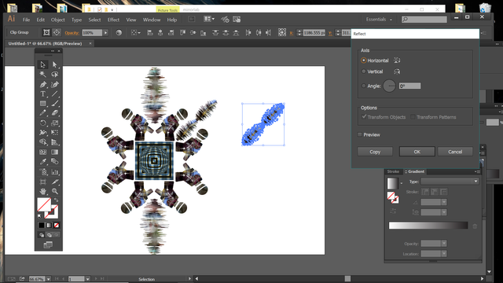Pick the Zoom tool
The height and width of the screenshot is (283, 503).
[x=54, y=192]
